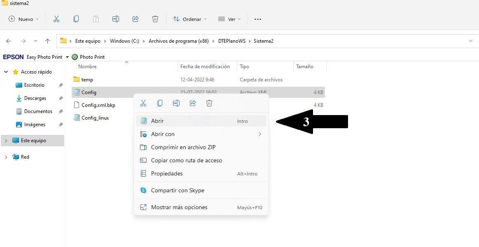Open the Ver view dropdown
This screenshot has width=479, height=247.
(x=229, y=19)
